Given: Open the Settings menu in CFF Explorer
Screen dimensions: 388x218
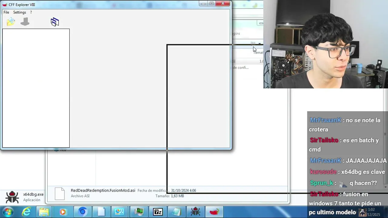Looking at the screenshot, I should pos(19,12).
